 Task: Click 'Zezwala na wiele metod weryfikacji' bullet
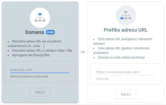click(121, 57)
